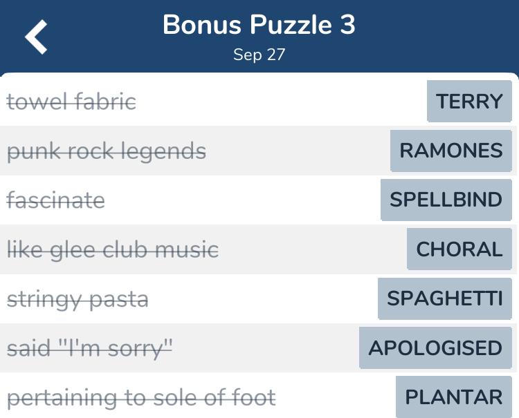The width and height of the screenshot is (519, 418).
Task: Open the 'like glee club music' clue
Action: pos(113,249)
